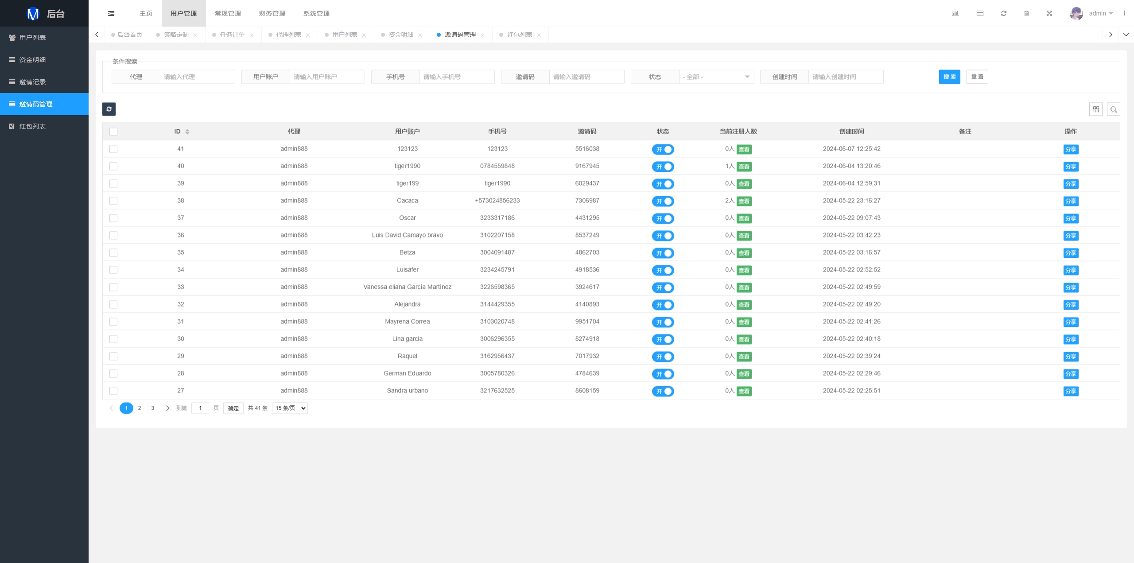Open column filter grid icon

click(1096, 109)
